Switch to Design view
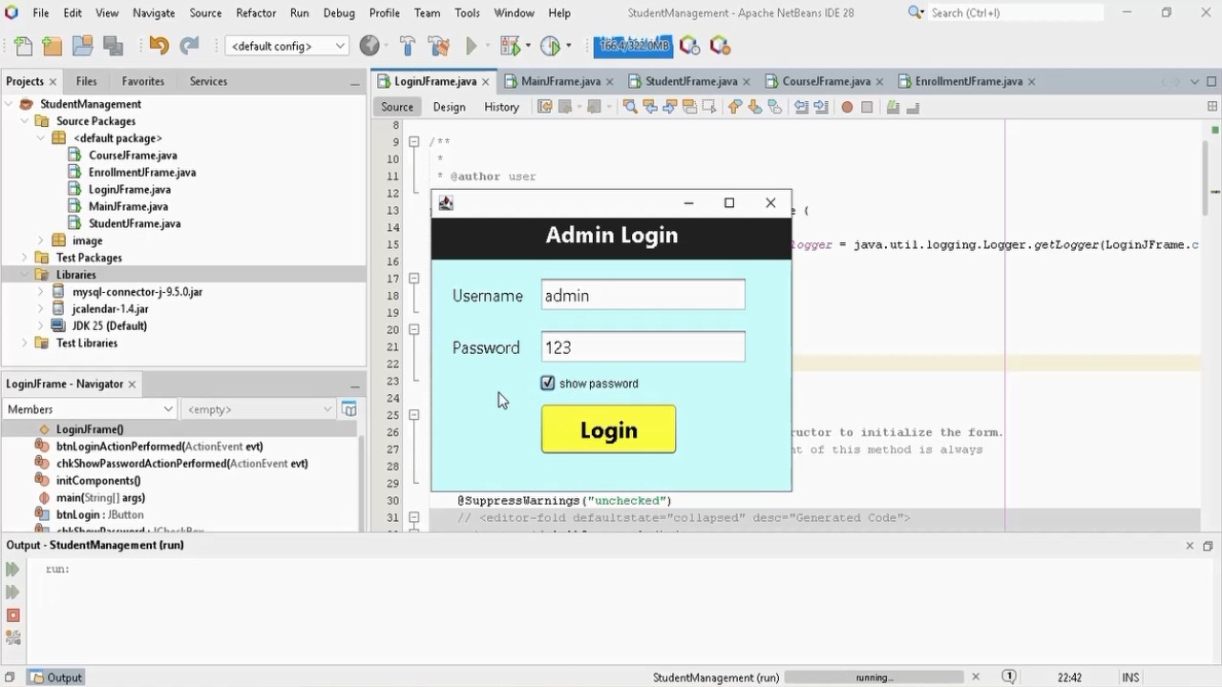Screen dimensions: 1222x687 point(449,107)
